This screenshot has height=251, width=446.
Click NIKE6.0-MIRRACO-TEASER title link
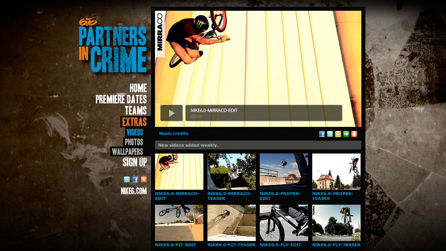click(x=230, y=196)
